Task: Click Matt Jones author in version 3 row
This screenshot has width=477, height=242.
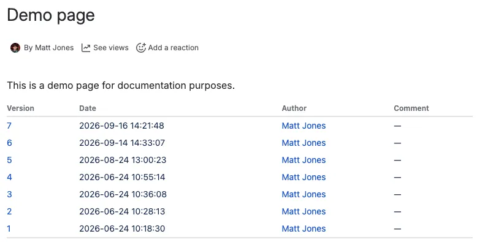Action: 303,194
